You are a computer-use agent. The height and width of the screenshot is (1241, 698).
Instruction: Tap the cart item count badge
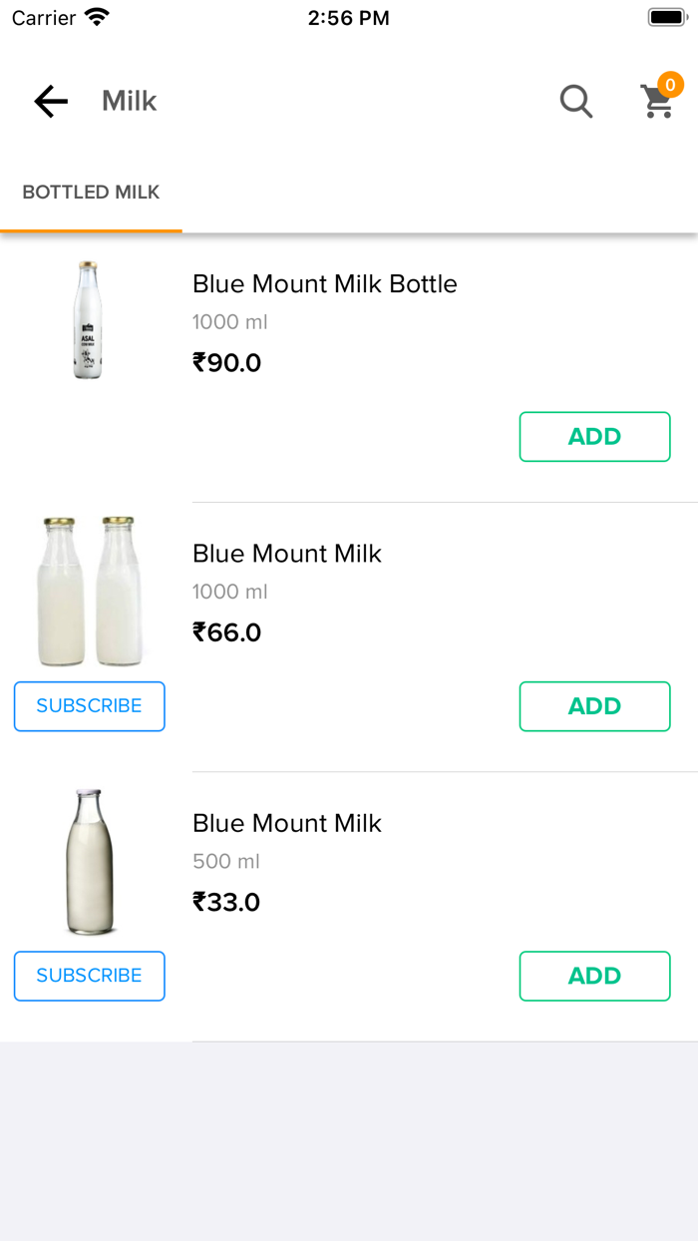670,85
